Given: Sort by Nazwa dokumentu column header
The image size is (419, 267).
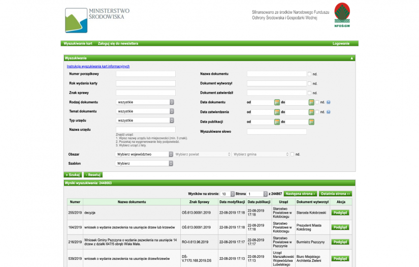Looking at the screenshot, I should pyautogui.click(x=132, y=202).
